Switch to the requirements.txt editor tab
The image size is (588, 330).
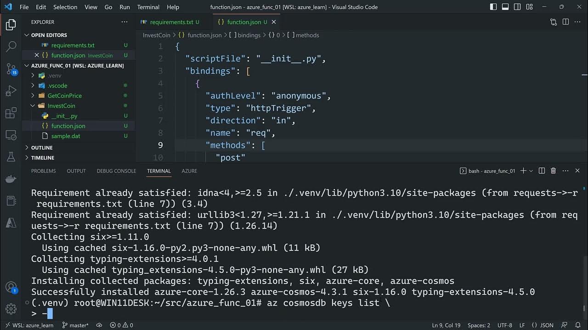coord(171,22)
